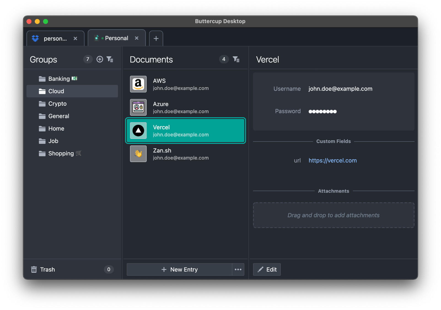Open the more options ellipsis next to New Entry
The height and width of the screenshot is (310, 441).
[238, 269]
